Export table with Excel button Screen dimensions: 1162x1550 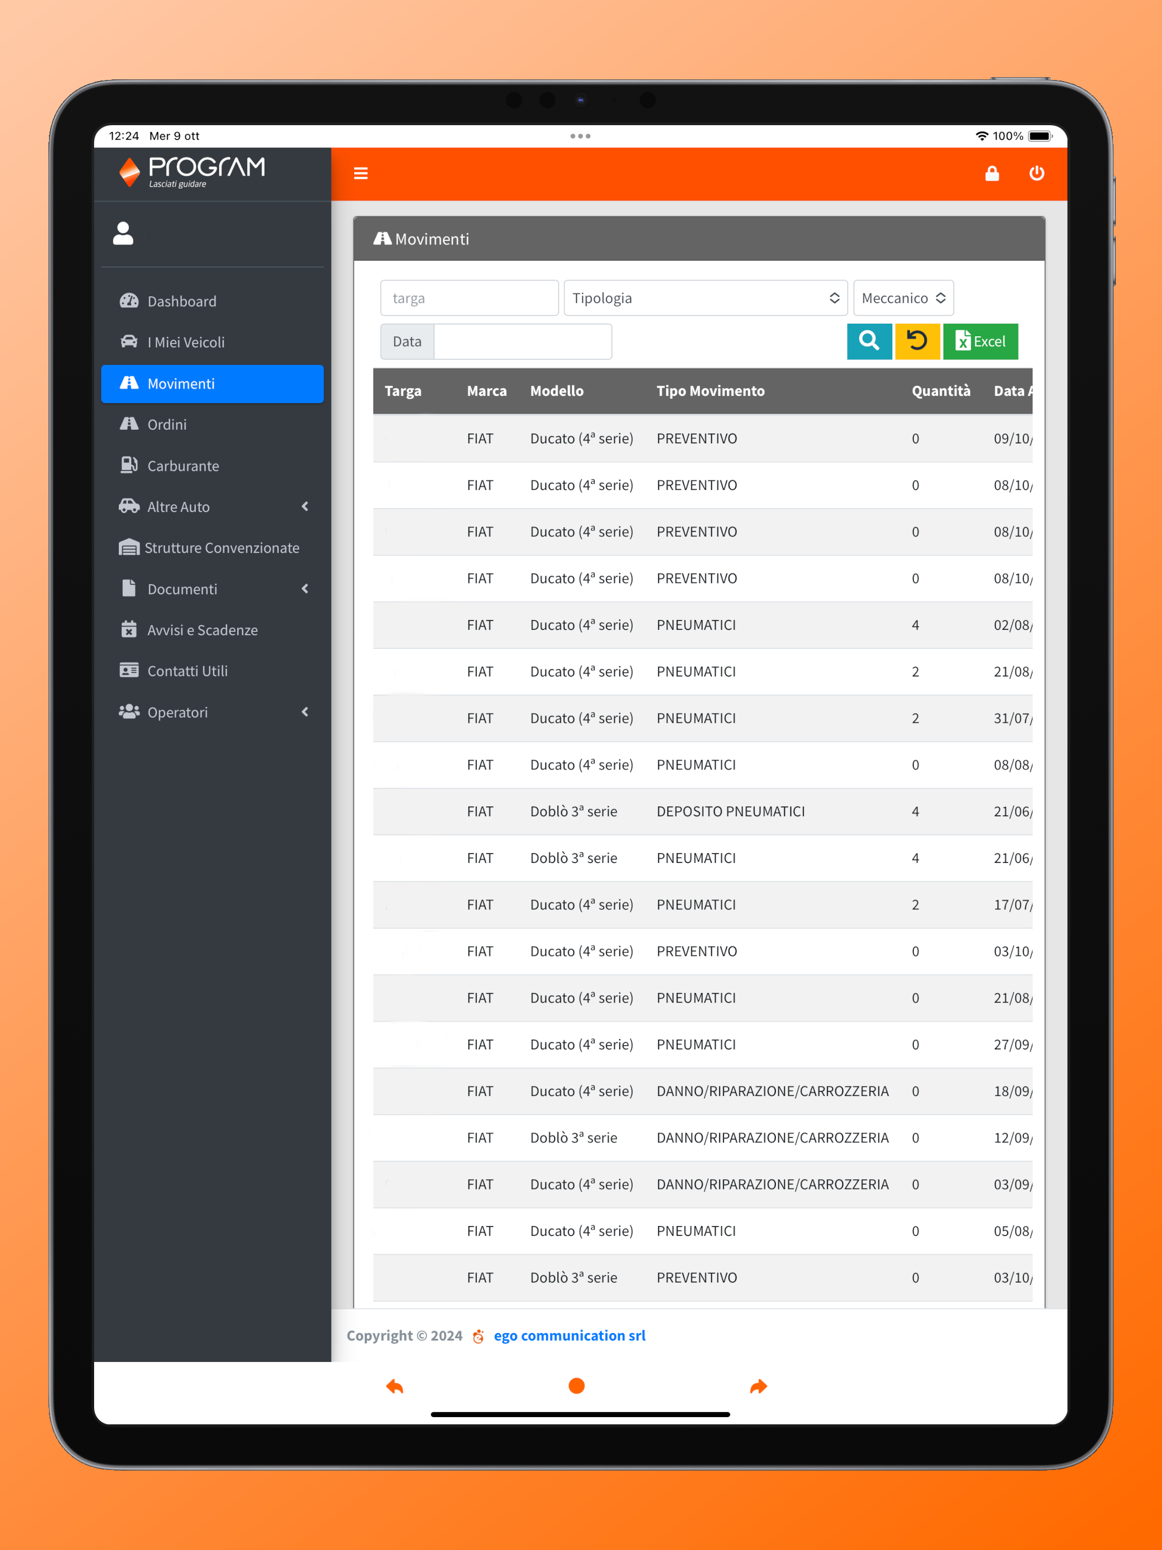[x=980, y=341]
